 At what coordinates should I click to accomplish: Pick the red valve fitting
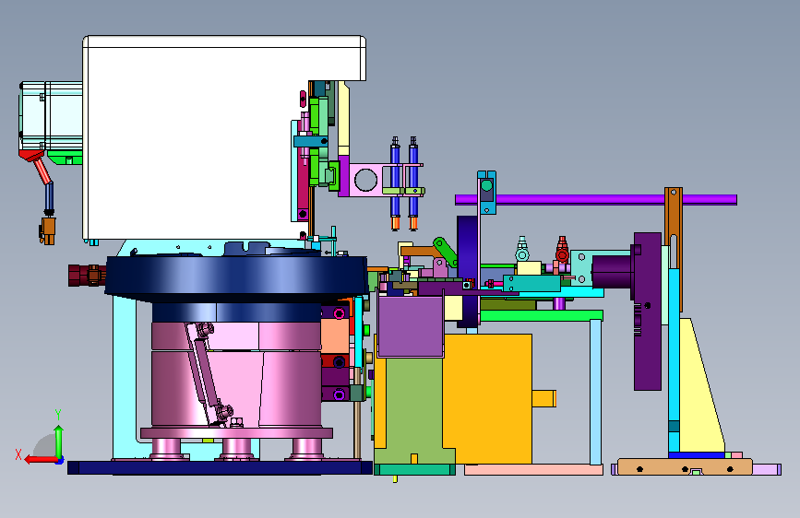coord(562,250)
